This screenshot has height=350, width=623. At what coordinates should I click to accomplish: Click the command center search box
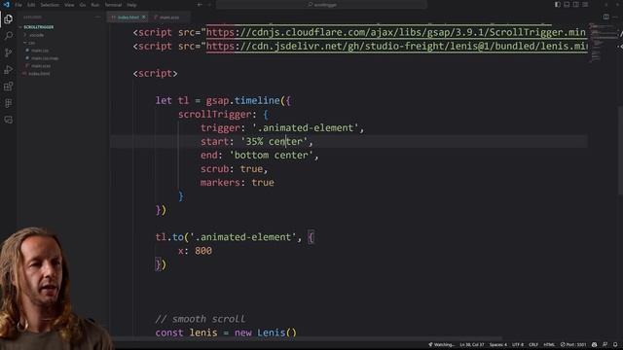tap(321, 5)
